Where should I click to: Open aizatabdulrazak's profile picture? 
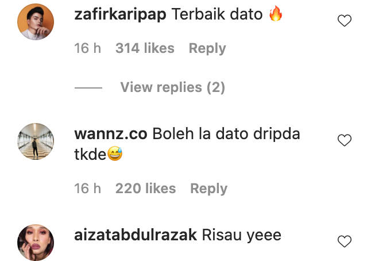coord(36,243)
